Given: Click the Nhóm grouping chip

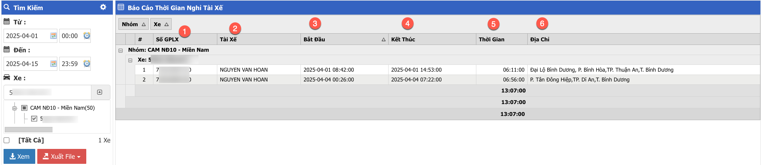Looking at the screenshot, I should click(x=133, y=24).
